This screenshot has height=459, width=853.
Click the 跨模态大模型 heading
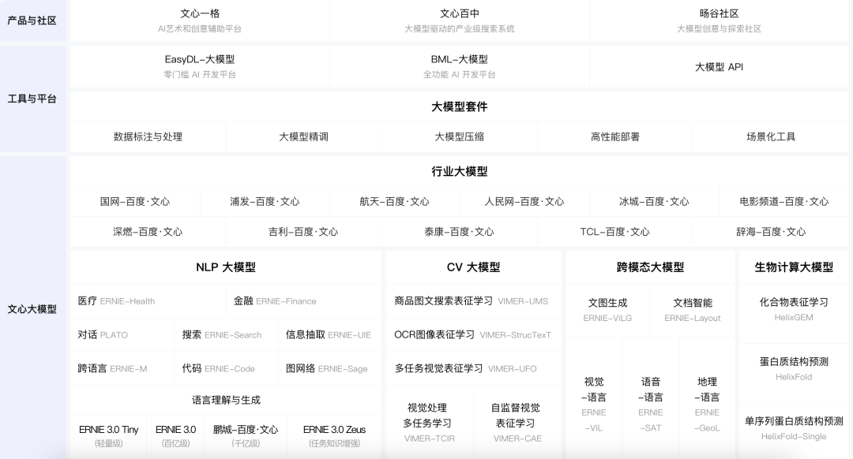(x=650, y=267)
